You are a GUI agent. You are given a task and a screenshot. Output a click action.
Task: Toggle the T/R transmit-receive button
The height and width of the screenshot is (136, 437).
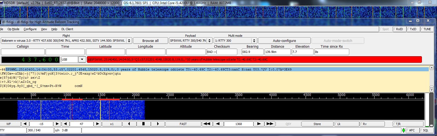pos(408,124)
